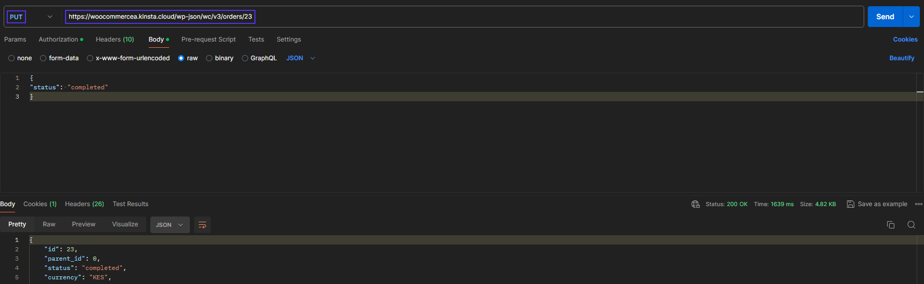Switch to the Pre-request Script tab
The height and width of the screenshot is (284, 924).
208,39
